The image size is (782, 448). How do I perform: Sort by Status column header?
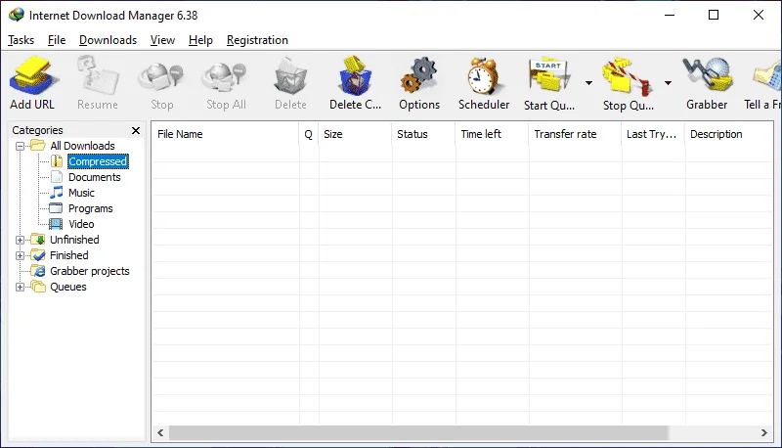[x=423, y=134]
